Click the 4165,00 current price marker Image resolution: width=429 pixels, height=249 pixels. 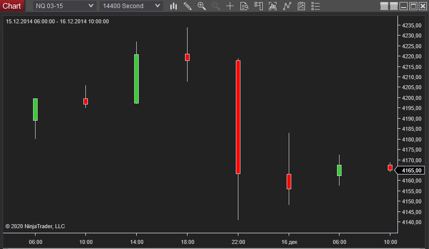click(410, 170)
